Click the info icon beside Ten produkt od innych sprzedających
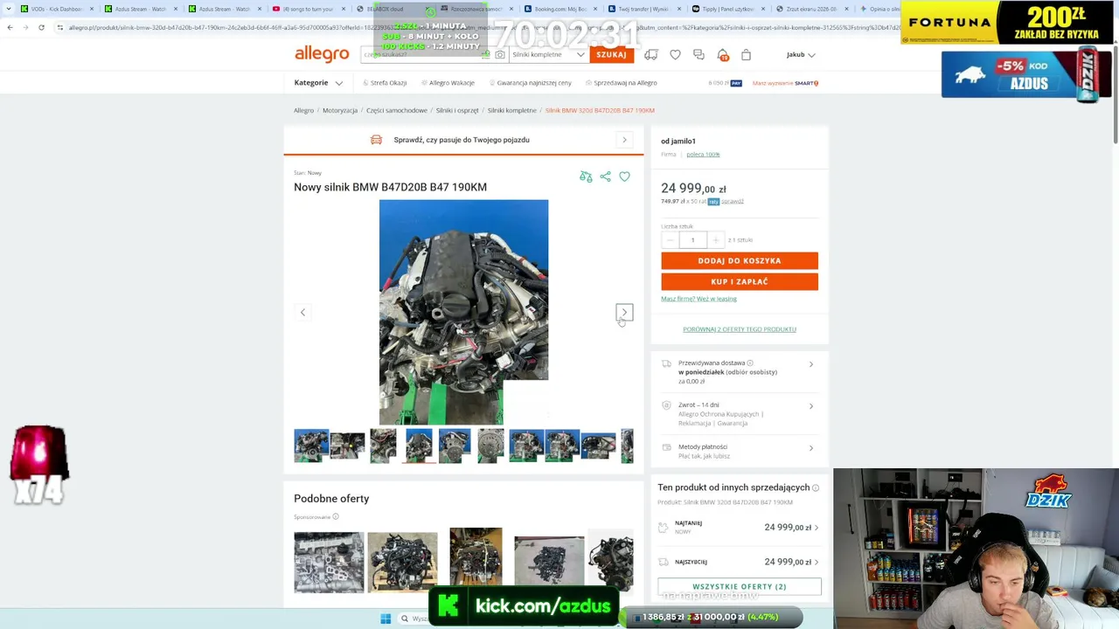Viewport: 1119px width, 629px height. [x=816, y=487]
